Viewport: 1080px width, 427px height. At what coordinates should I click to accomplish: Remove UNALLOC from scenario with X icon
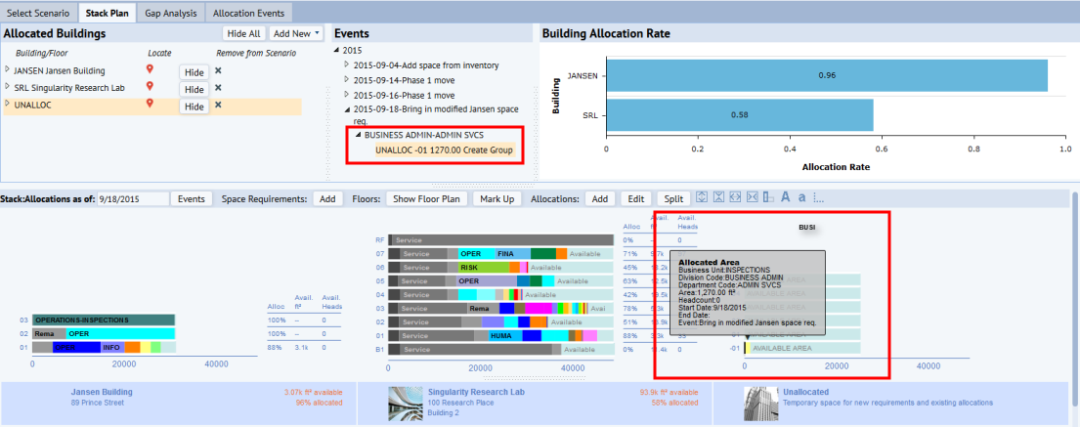click(x=218, y=105)
